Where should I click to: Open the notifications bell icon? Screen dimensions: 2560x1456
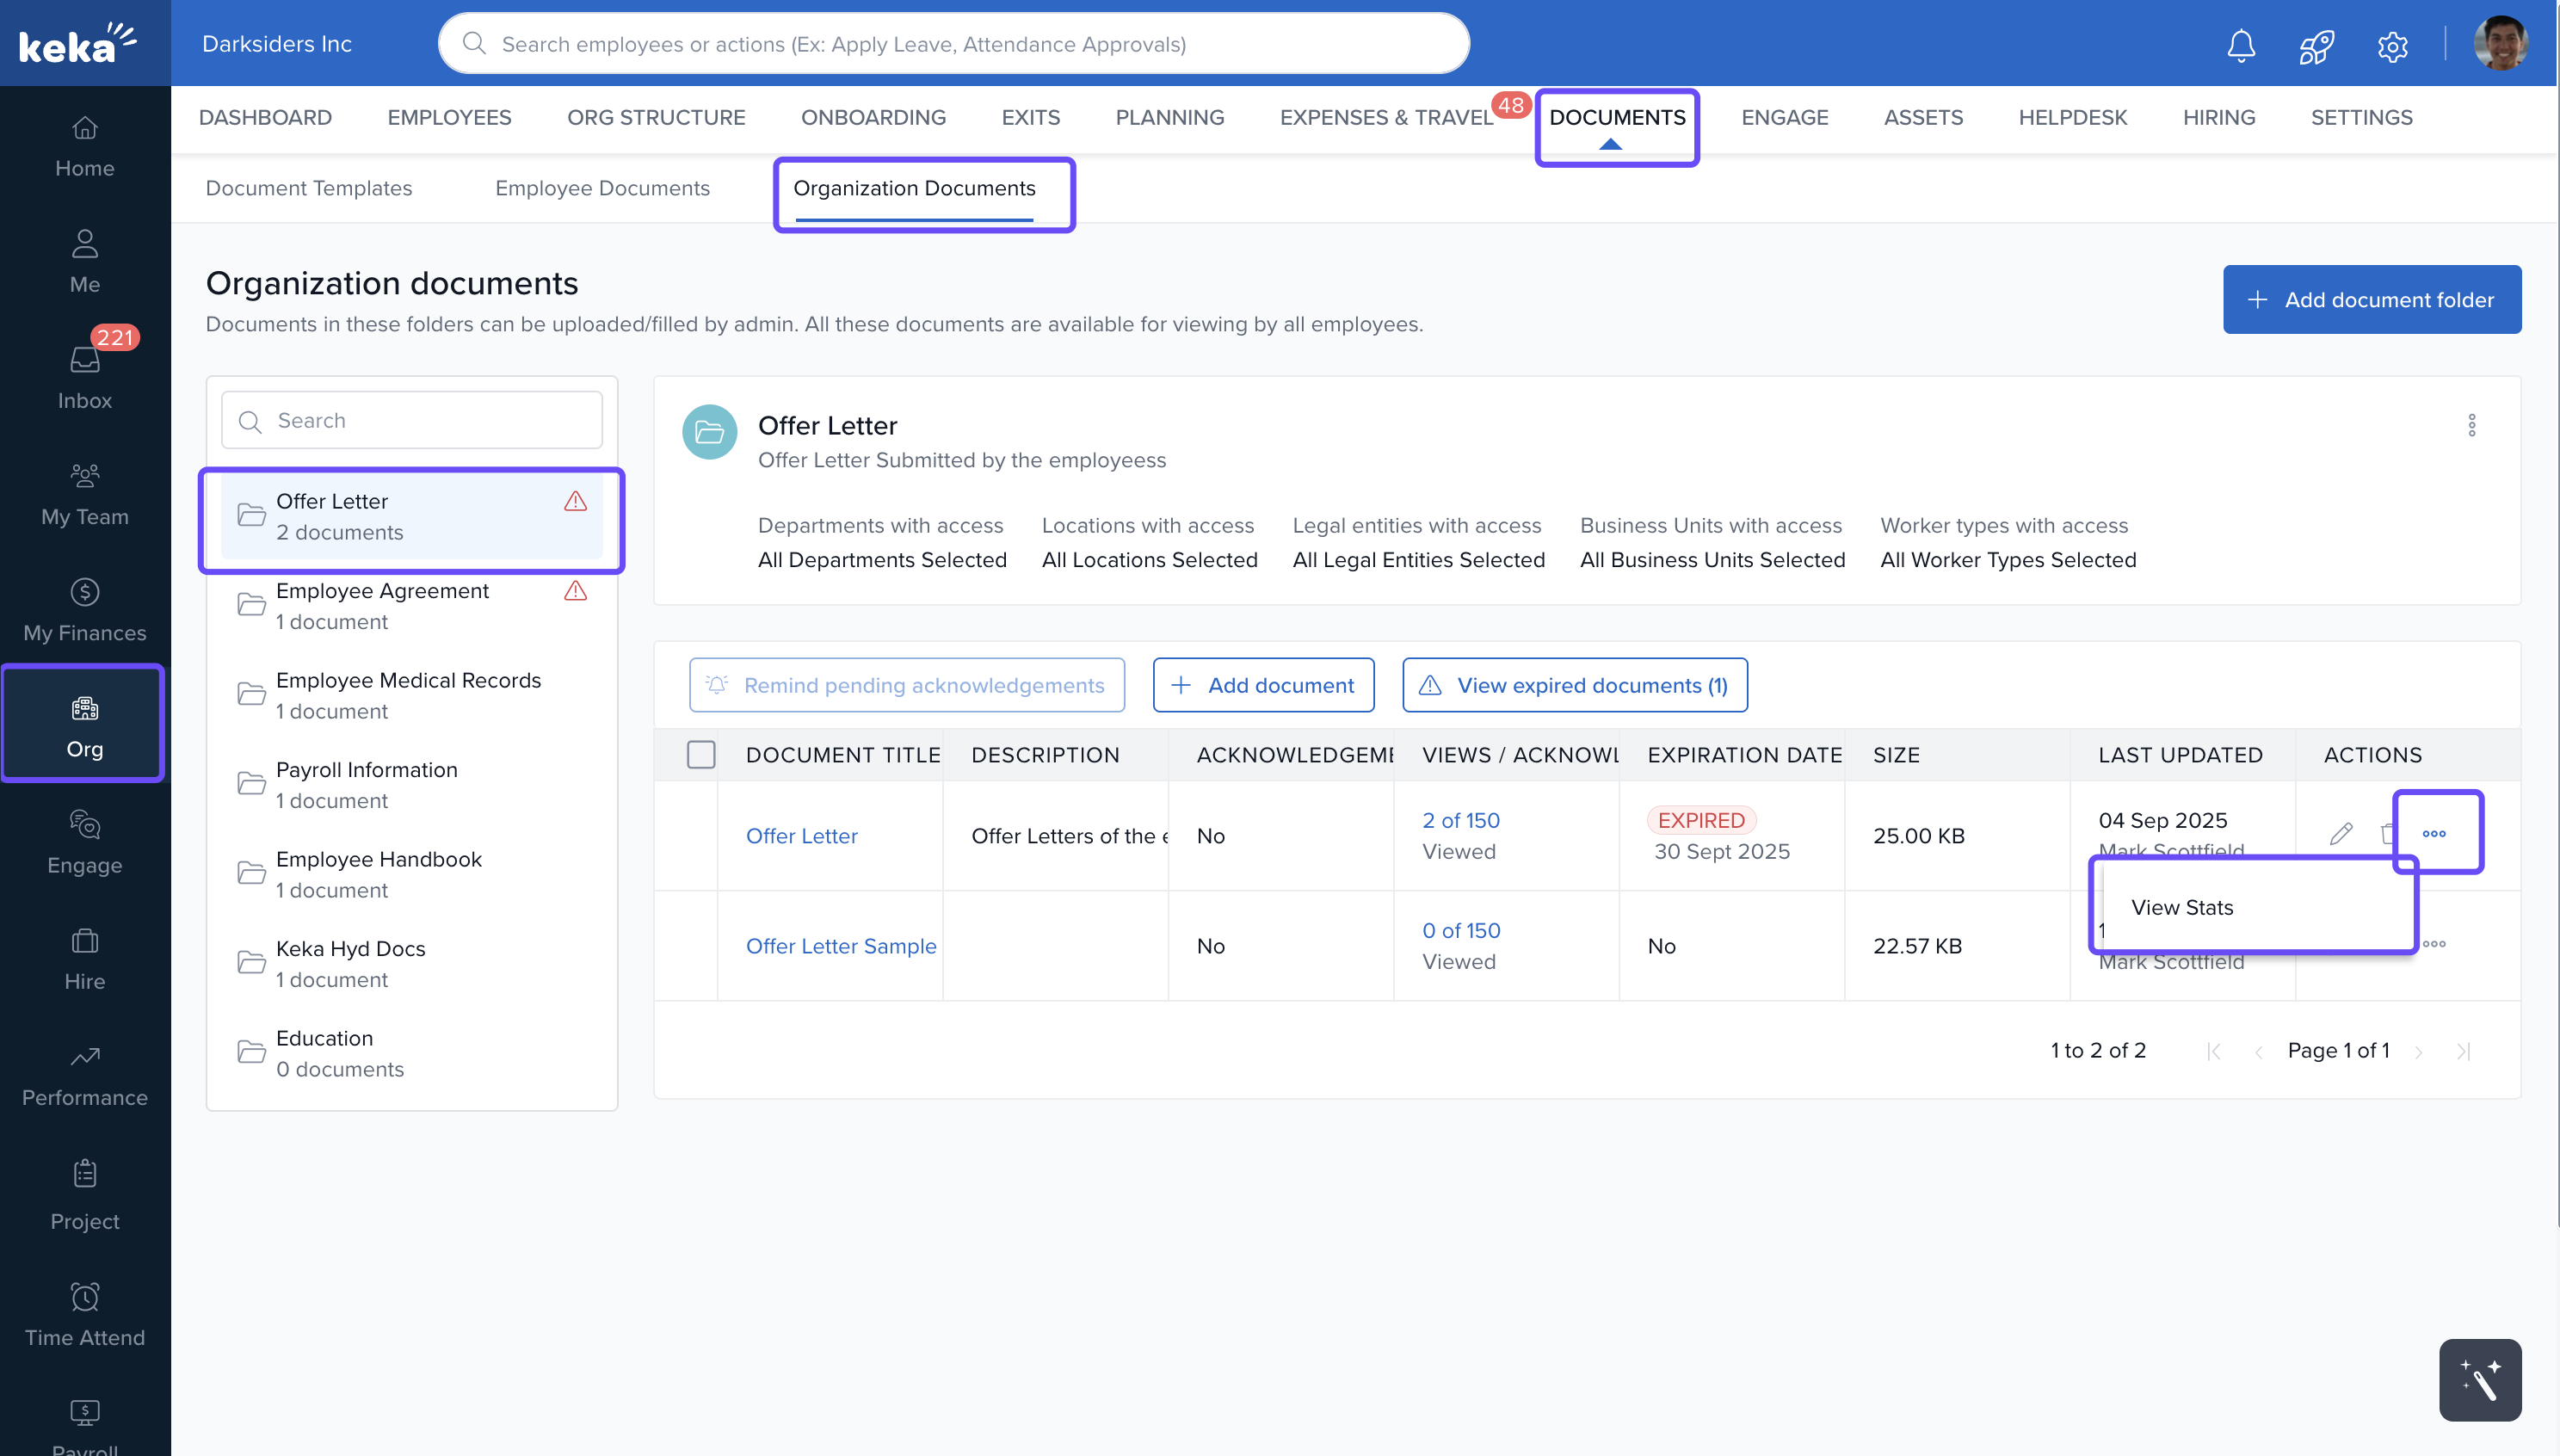(2241, 45)
